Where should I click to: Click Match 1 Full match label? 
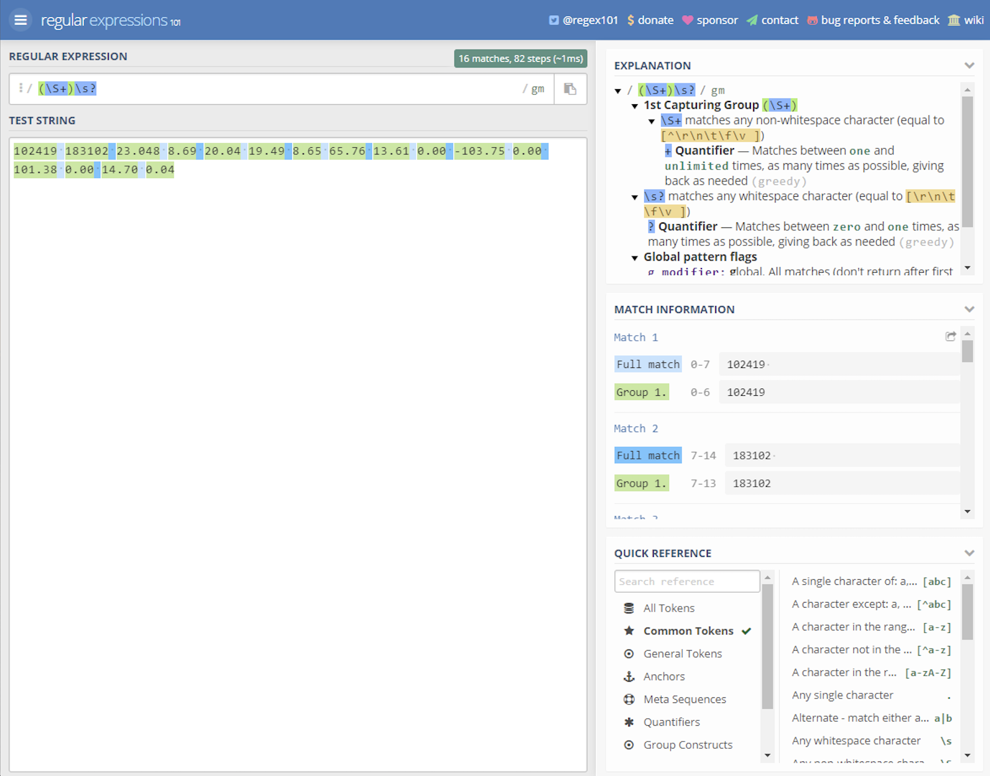click(x=648, y=365)
